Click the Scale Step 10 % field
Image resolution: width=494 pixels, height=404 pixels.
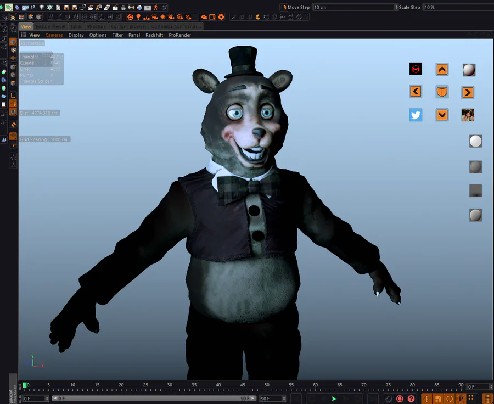pos(458,7)
